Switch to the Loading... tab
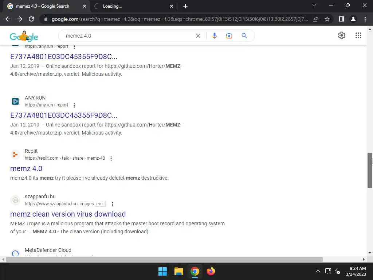This screenshot has width=373, height=280. click(x=133, y=6)
